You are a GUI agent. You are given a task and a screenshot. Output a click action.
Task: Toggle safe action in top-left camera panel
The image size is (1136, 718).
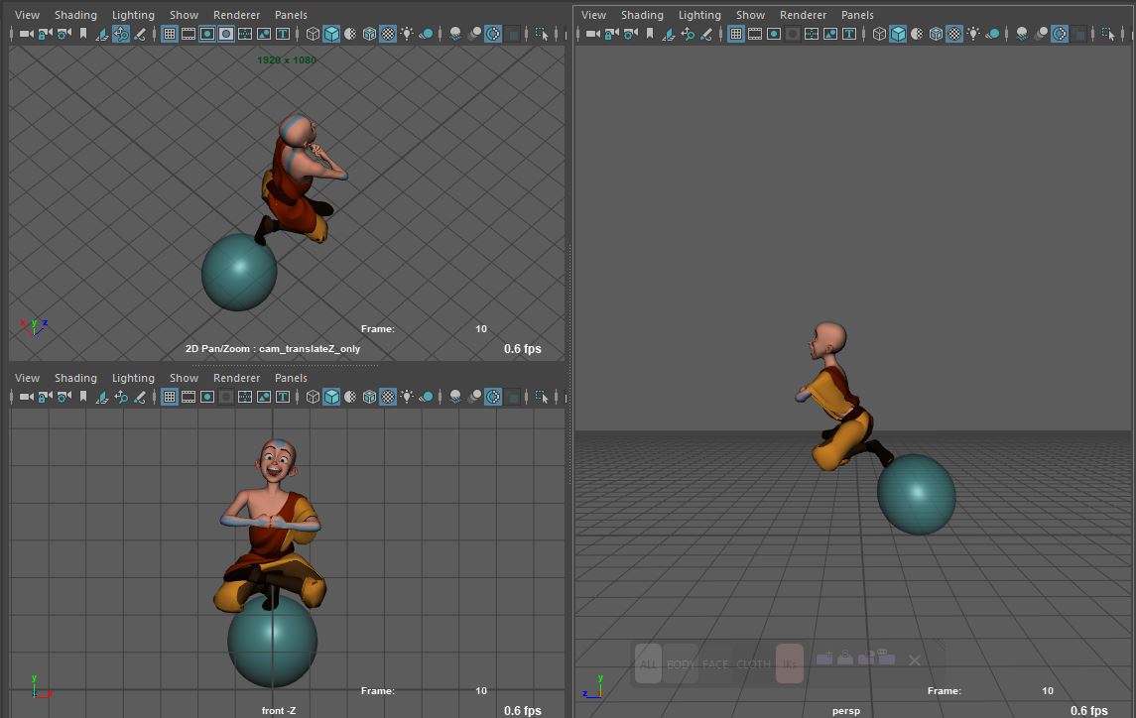(264, 34)
